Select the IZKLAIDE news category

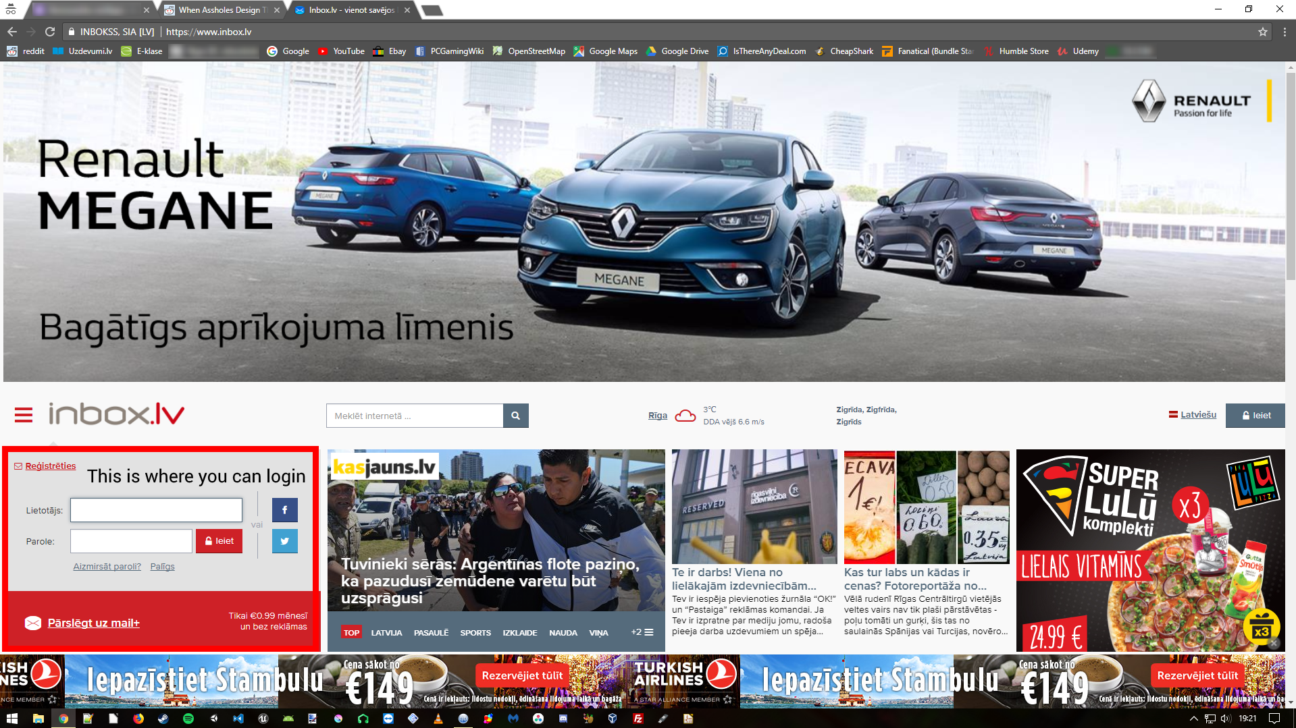pyautogui.click(x=520, y=633)
